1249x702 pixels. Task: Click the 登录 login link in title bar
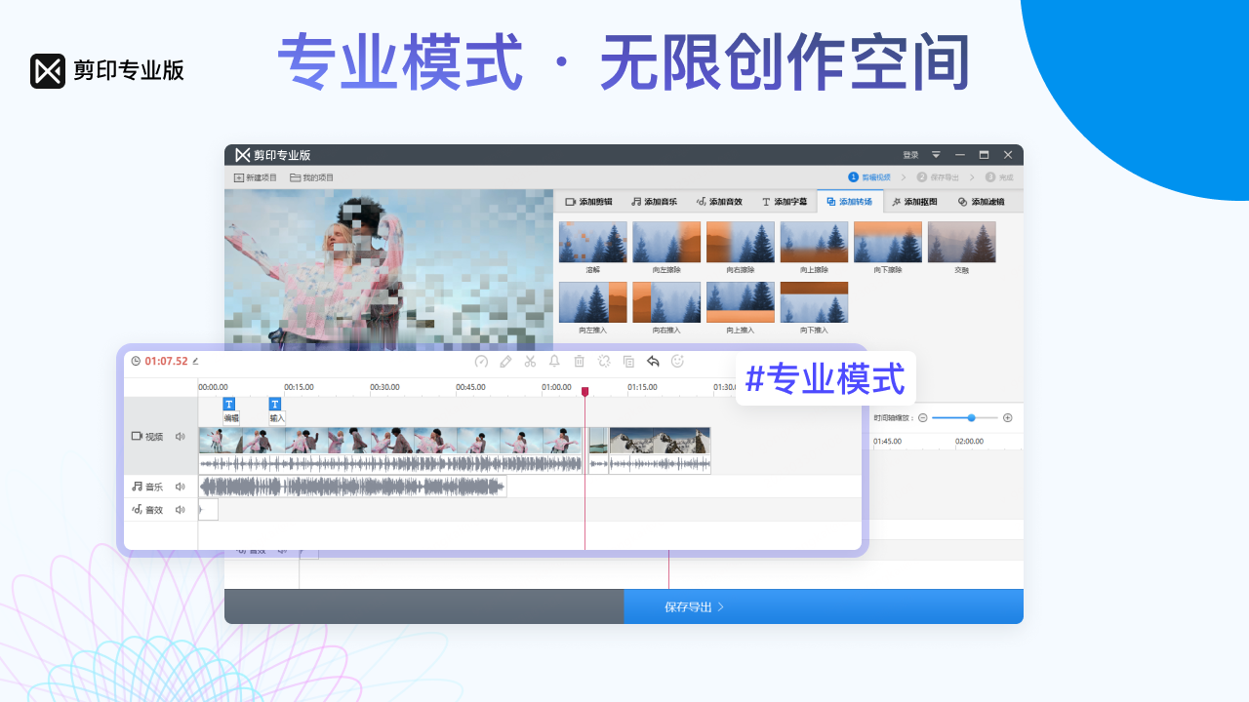pos(908,154)
